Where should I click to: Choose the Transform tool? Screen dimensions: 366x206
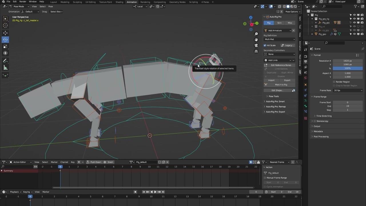click(x=5, y=53)
